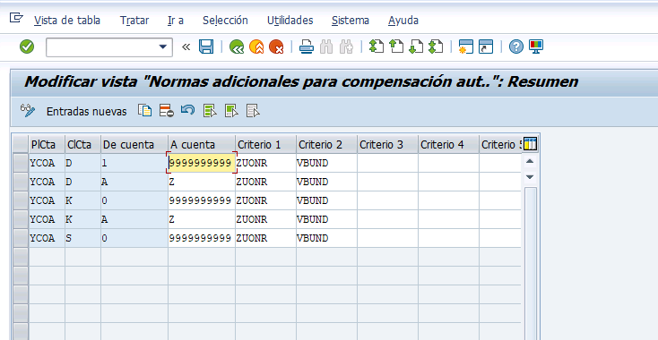Screen dimensions: 658x340
Task: Click the Criterio 2 column header
Action: 326,144
